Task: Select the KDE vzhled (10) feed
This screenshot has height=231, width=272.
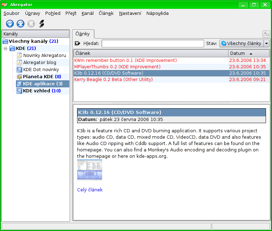Action: [42, 91]
